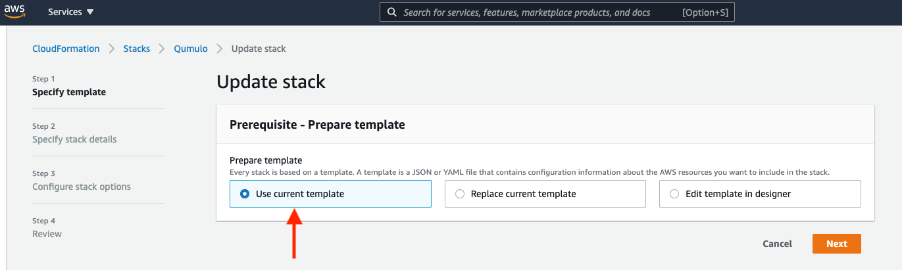Go to the Stacks breadcrumb link
This screenshot has height=270, width=902.
pos(137,49)
